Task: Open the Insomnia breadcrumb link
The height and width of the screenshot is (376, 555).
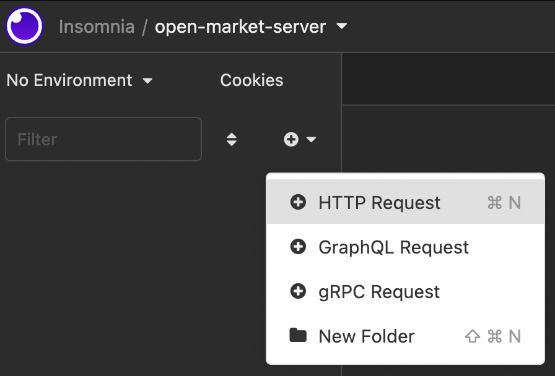Action: [x=97, y=27]
